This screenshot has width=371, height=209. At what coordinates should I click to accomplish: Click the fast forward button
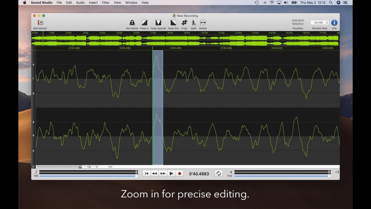click(163, 174)
